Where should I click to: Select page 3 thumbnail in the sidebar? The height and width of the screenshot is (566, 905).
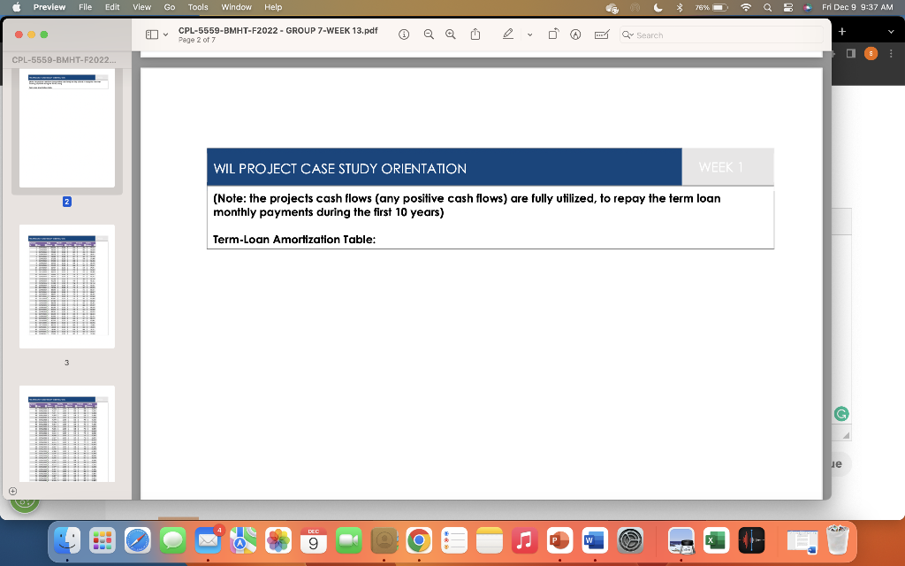pyautogui.click(x=66, y=286)
